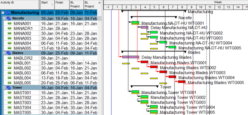Select the activity icon for MABL001
248x115 pixels.
(x=10, y=63)
